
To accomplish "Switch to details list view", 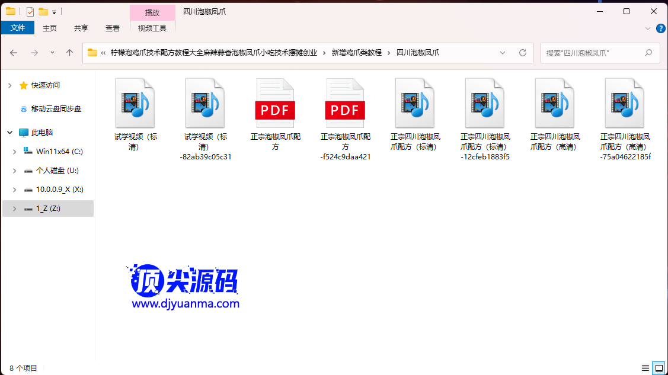I will [645, 368].
